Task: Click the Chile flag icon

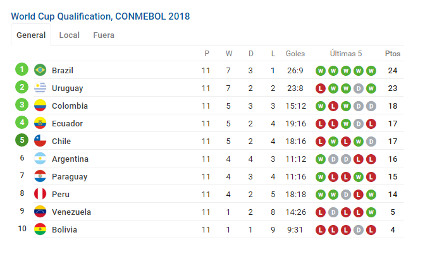Action: [x=40, y=141]
